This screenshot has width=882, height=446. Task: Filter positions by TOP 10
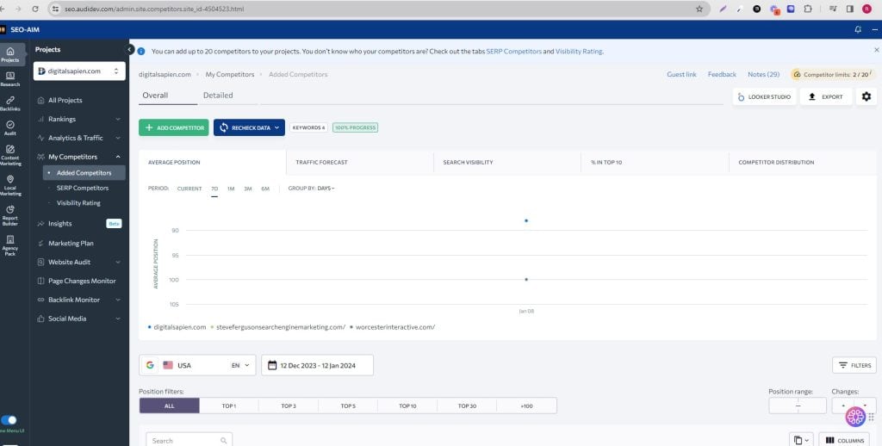(407, 406)
